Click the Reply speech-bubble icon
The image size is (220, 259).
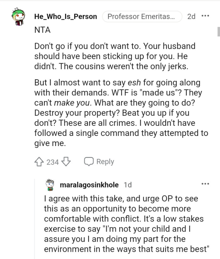coord(89,161)
